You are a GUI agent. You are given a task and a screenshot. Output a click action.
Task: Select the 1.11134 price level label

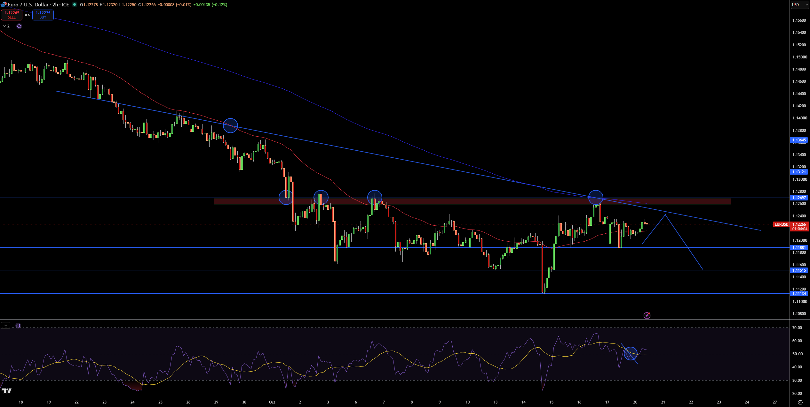click(x=799, y=294)
